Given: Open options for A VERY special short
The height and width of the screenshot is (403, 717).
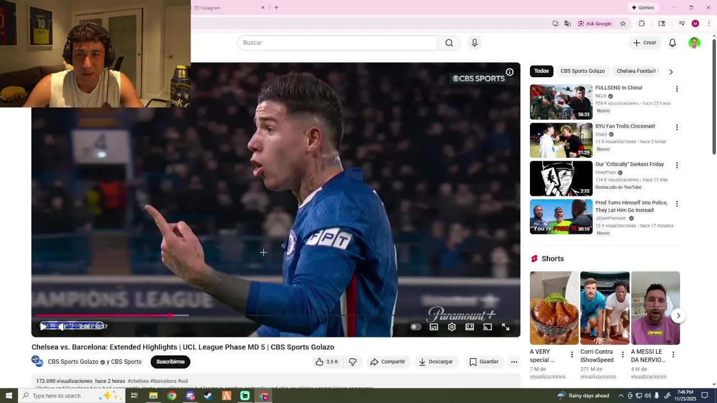Looking at the screenshot, I should pyautogui.click(x=572, y=354).
